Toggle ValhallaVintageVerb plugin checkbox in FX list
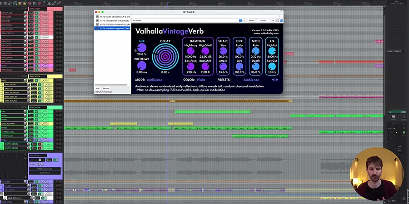 [x=98, y=28]
